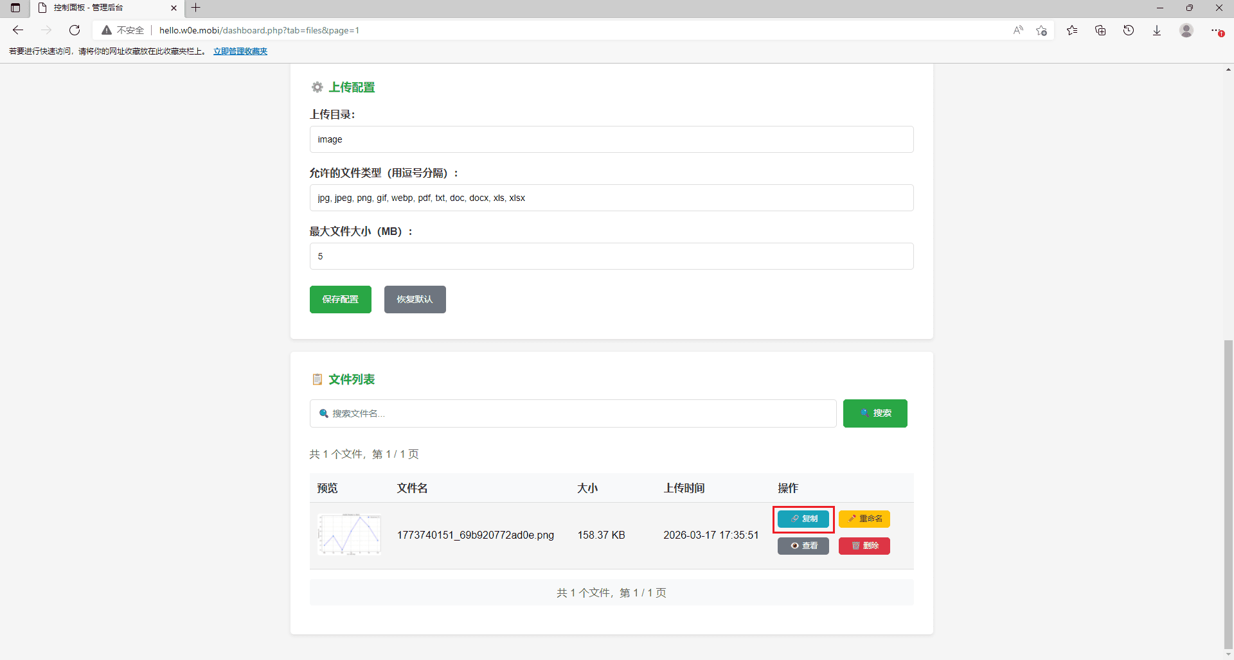This screenshot has height=660, width=1234.
Task: Refresh the dashboard page
Action: tap(75, 30)
